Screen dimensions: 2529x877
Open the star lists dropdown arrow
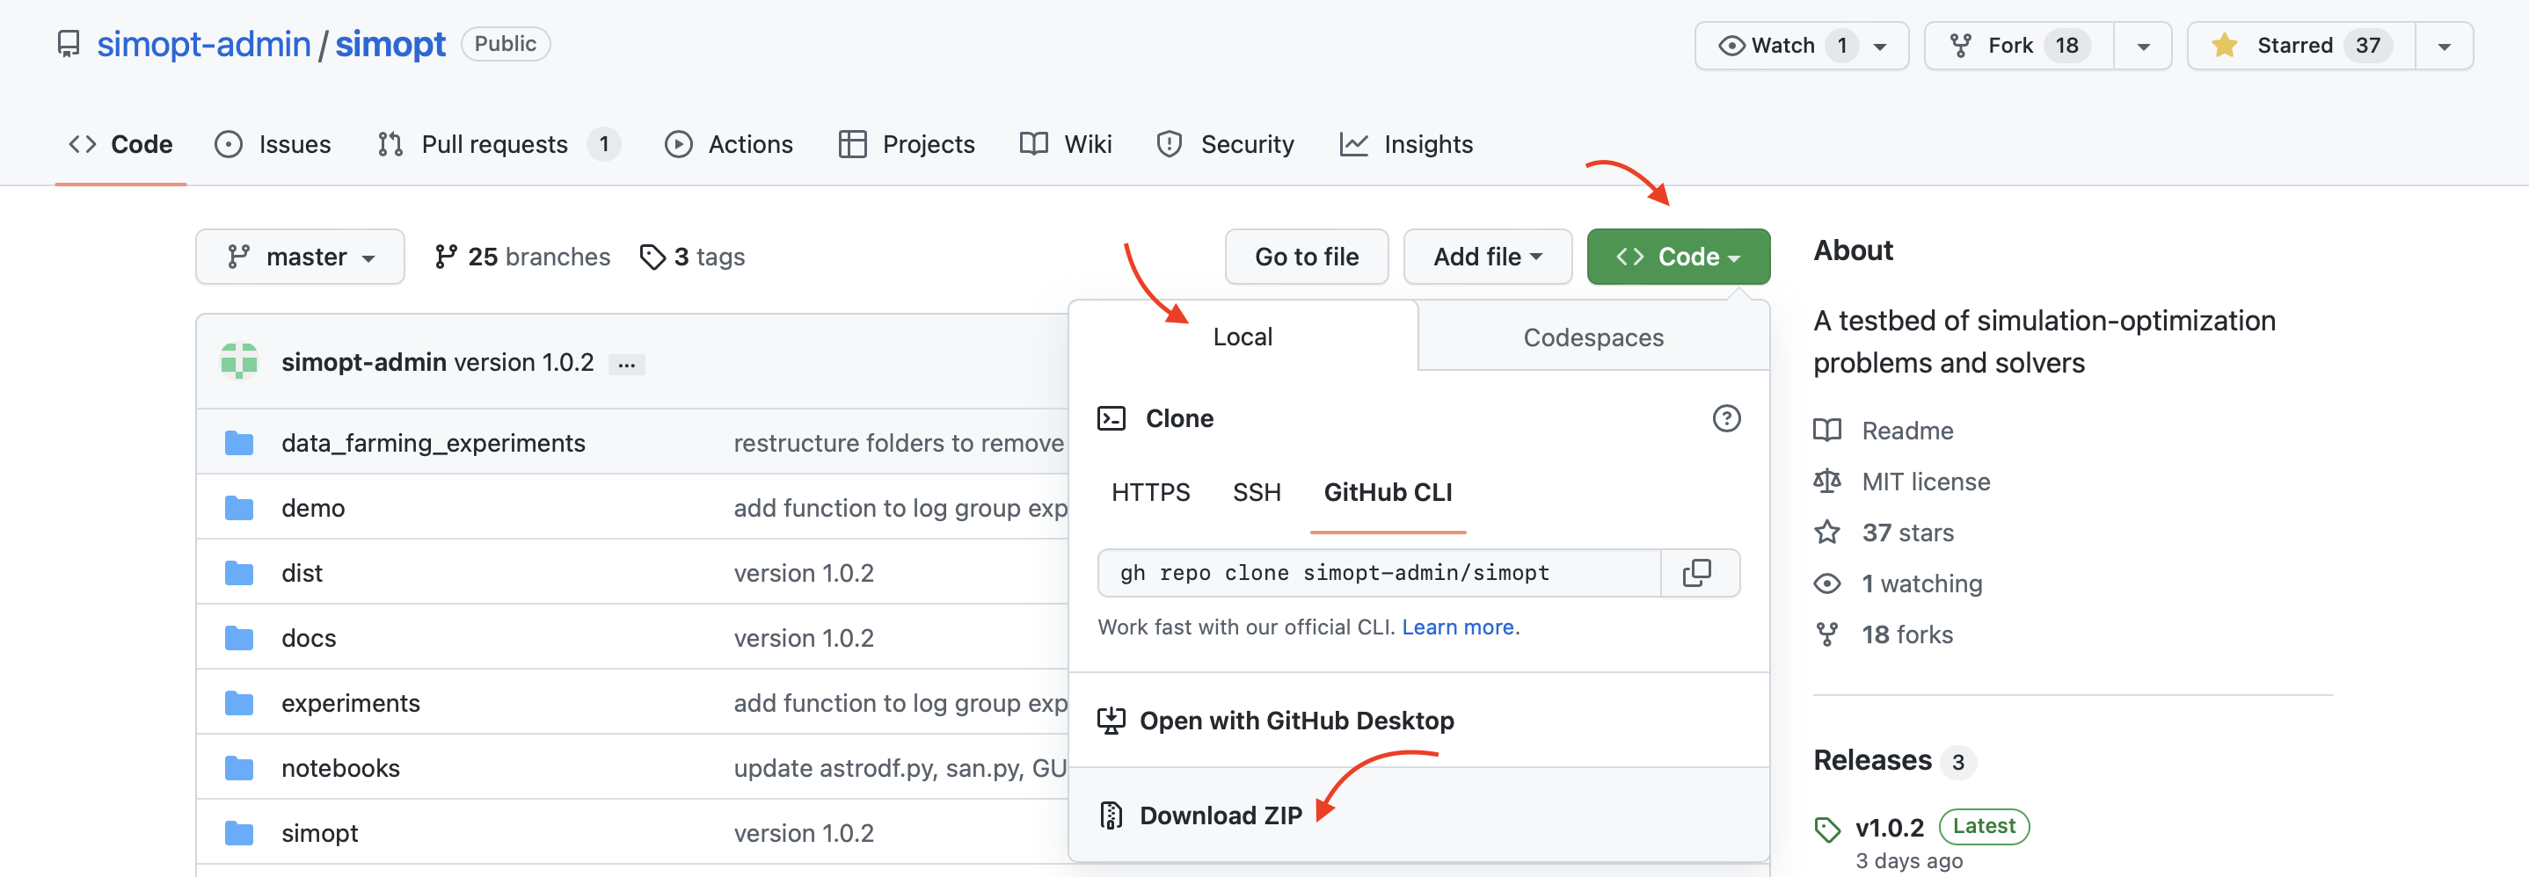[x=2444, y=46]
